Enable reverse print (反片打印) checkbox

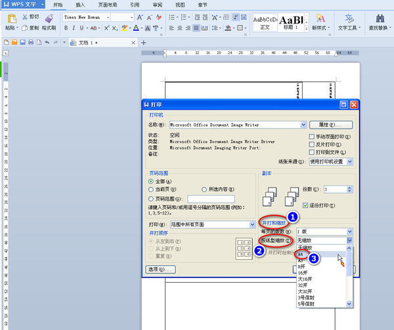311,144
